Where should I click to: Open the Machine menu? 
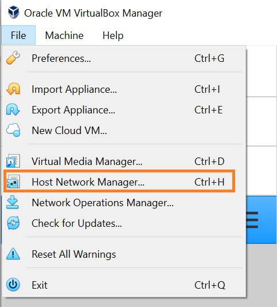pyautogui.click(x=64, y=36)
